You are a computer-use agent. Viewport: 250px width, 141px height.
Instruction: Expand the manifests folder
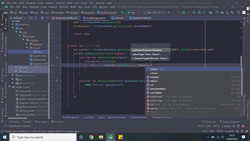pyautogui.click(x=12, y=24)
